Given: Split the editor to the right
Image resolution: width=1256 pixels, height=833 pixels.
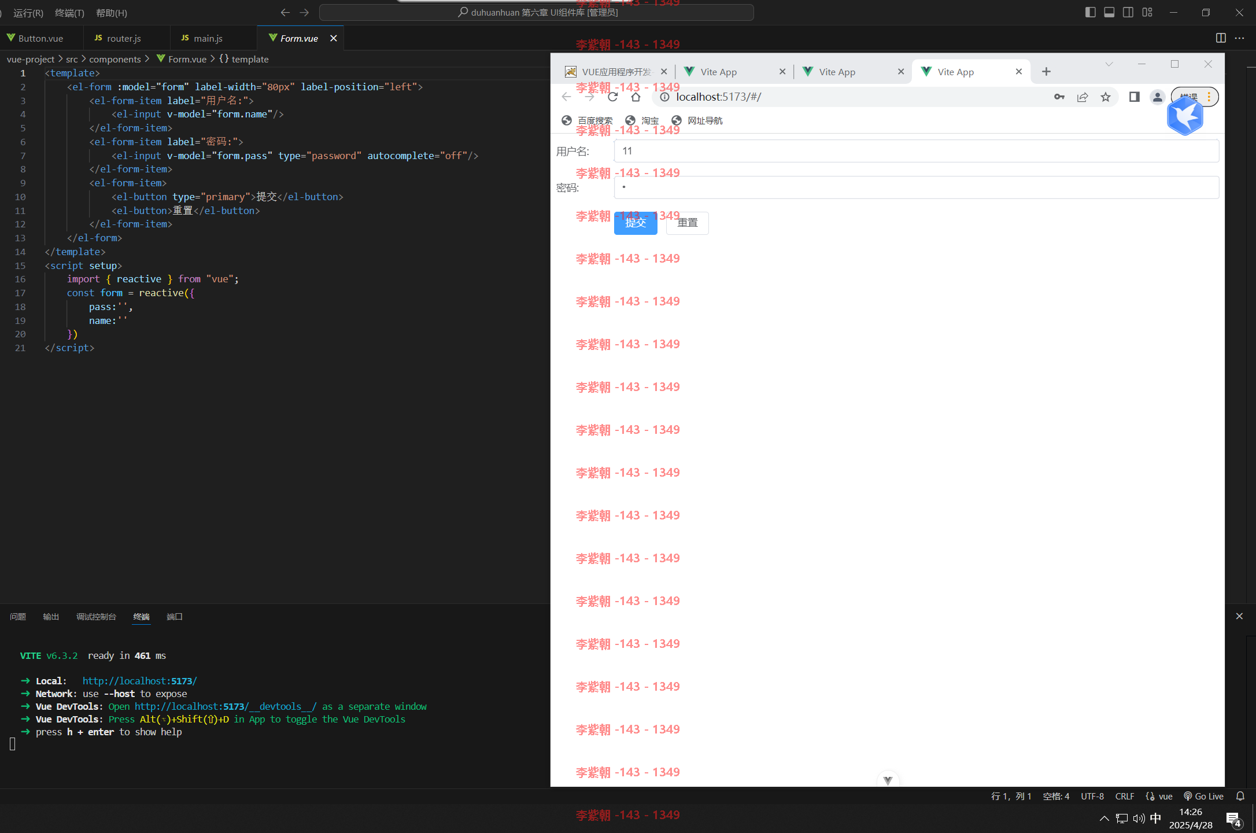Looking at the screenshot, I should 1221,38.
